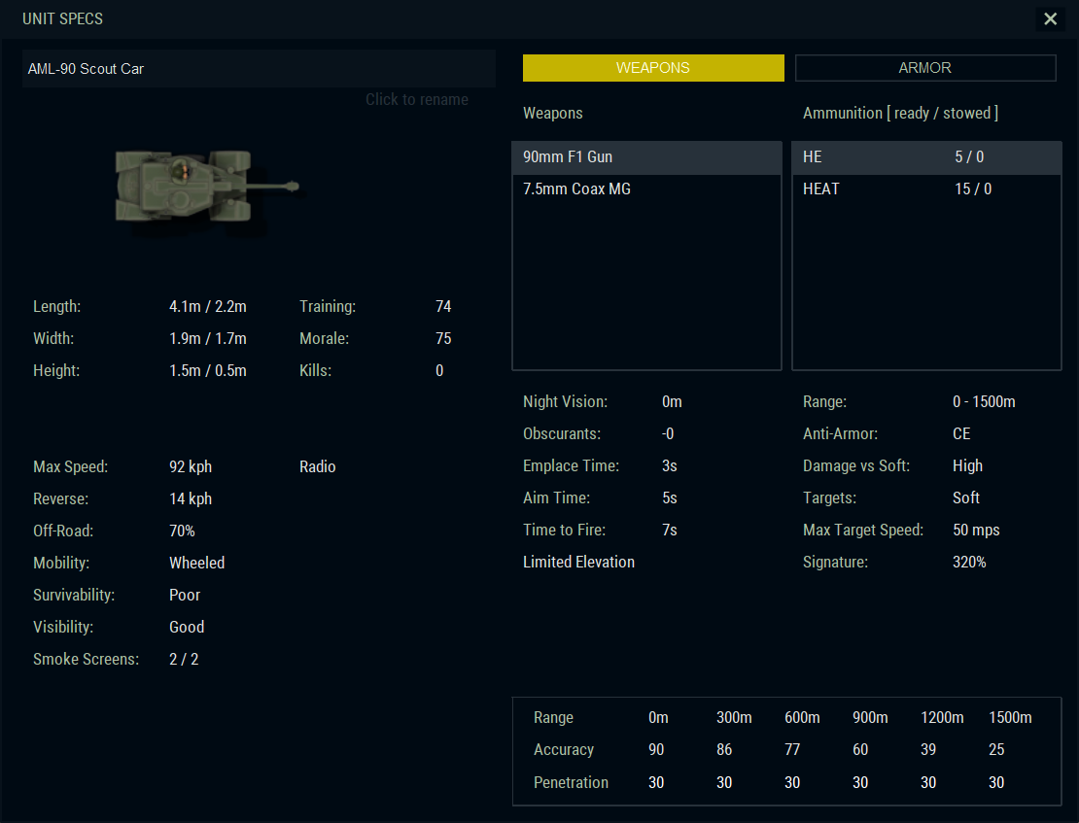This screenshot has width=1079, height=823.
Task: Switch to the ARMOR tab
Action: (925, 68)
